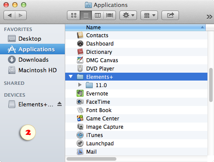Screen dimensions: 214x162
Task: Open Macintosh HD from the sidebar
Action: point(32,70)
